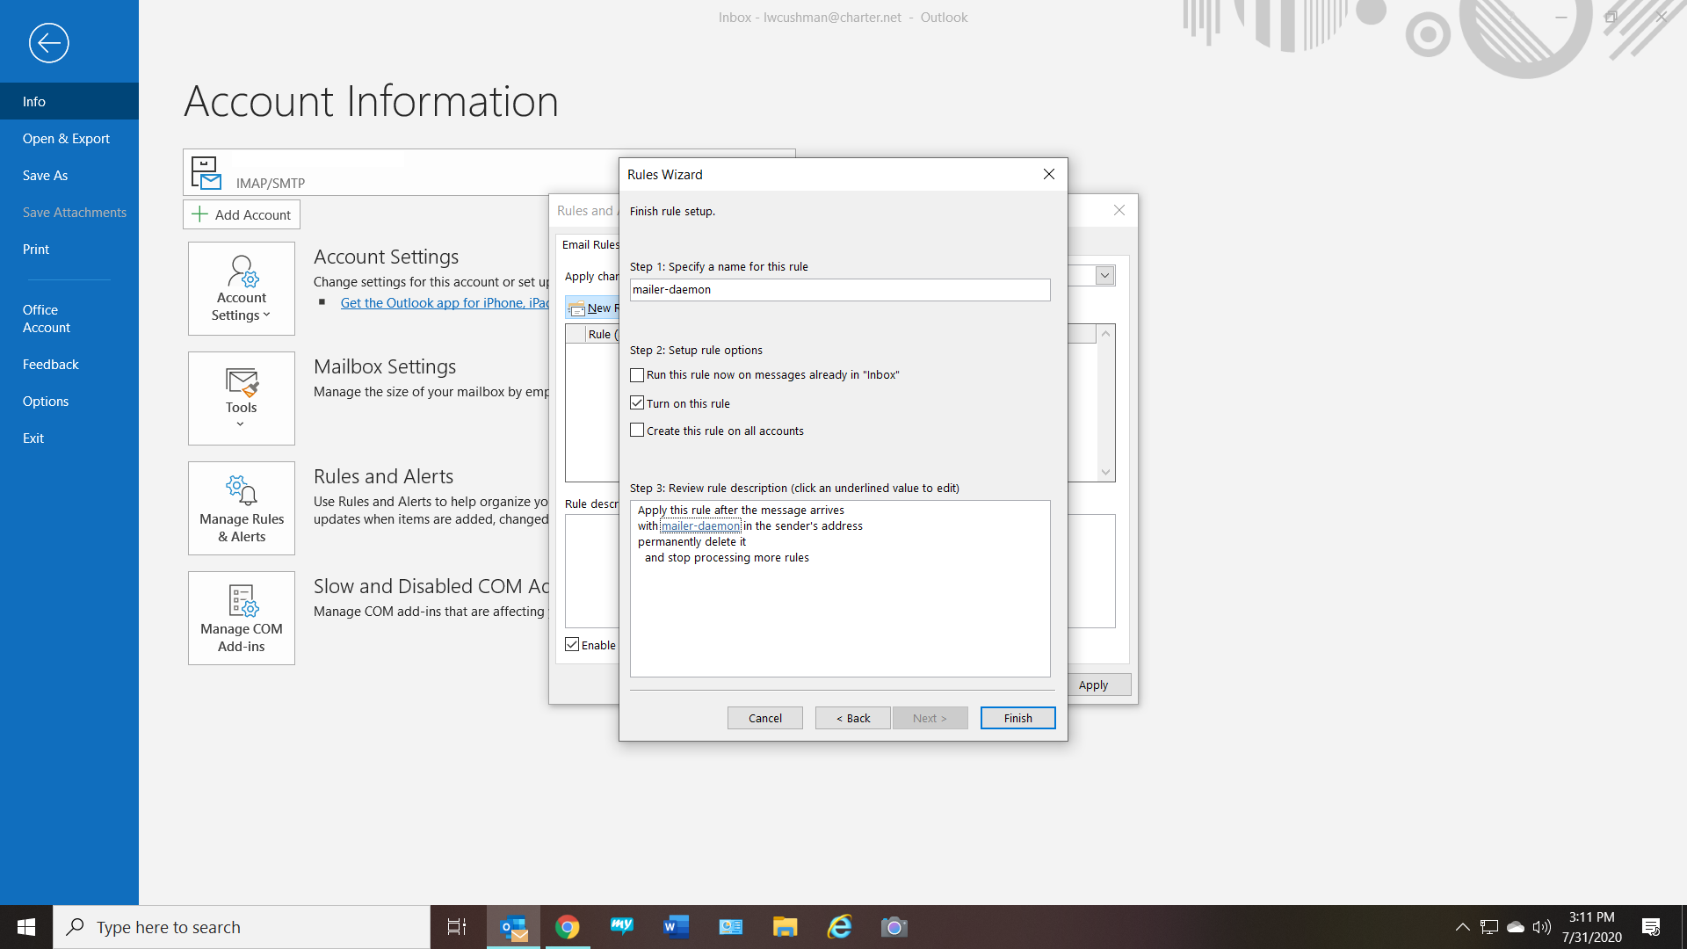Screen dimensions: 1687x949
Task: Enable 'Create this rule on all accounts'
Action: coord(637,430)
